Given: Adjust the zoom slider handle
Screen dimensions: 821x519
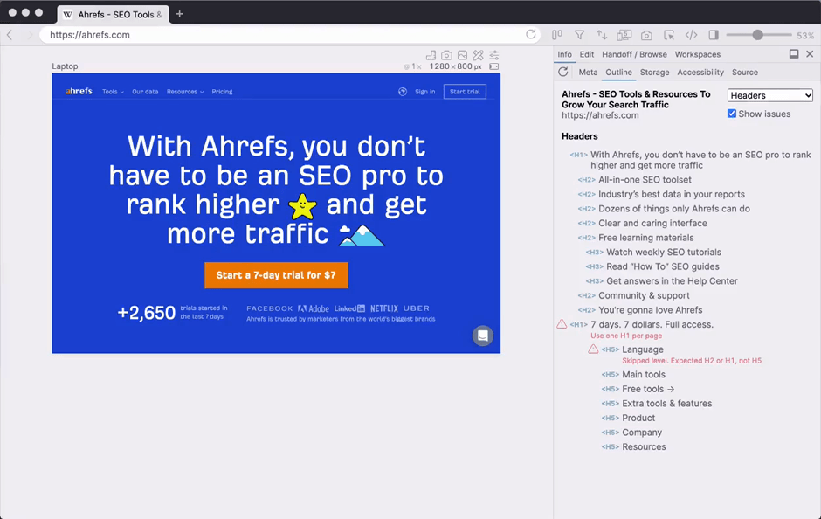Looking at the screenshot, I should 757,35.
